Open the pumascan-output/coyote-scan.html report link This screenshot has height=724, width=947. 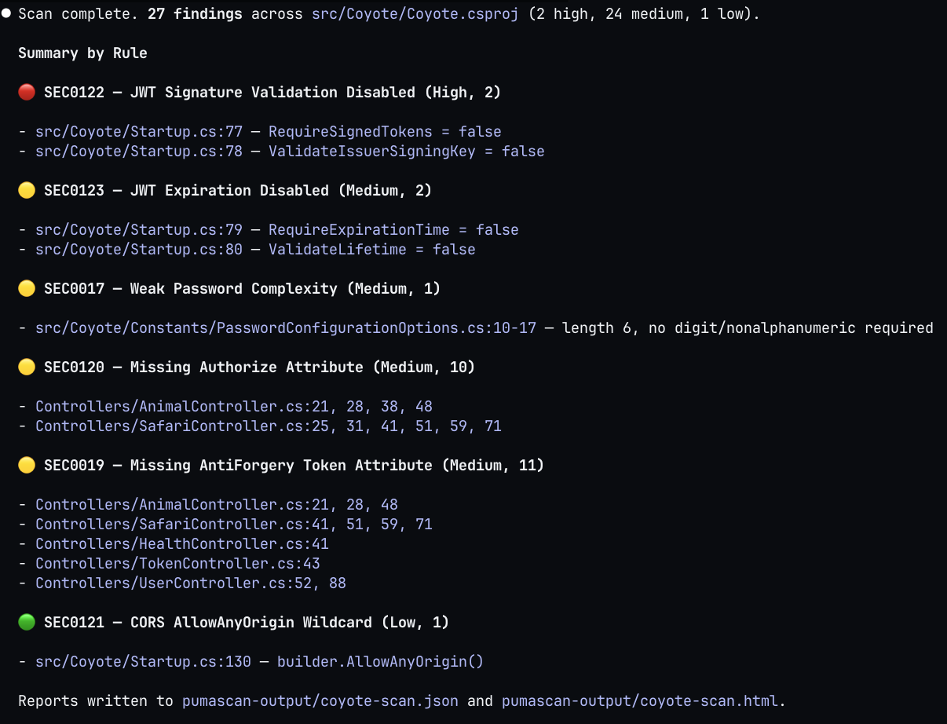click(x=639, y=701)
